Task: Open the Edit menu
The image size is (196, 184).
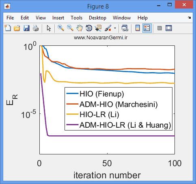Action: (25, 18)
